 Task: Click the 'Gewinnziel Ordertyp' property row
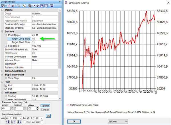31,24
